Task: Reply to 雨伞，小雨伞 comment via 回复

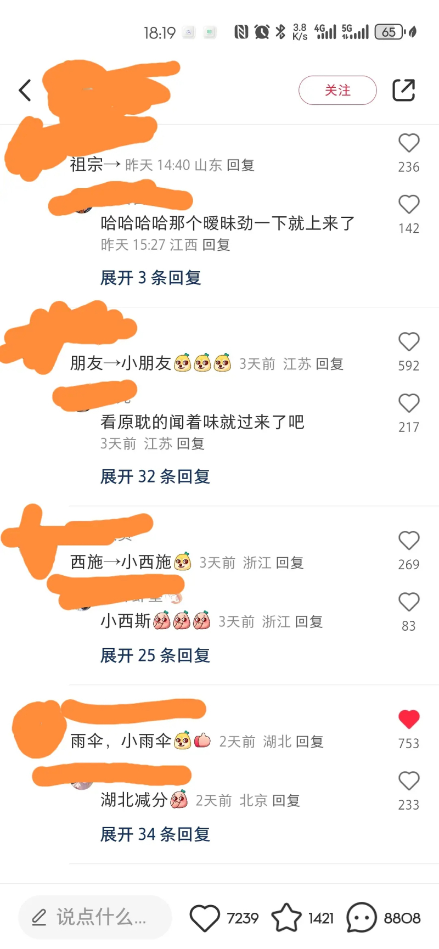Action: pyautogui.click(x=309, y=742)
